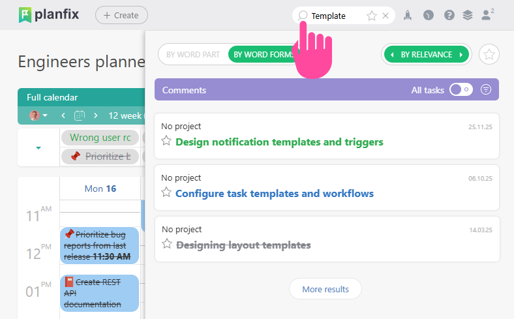The height and width of the screenshot is (319, 514).
Task: Select the By Word Part option
Action: 193,55
